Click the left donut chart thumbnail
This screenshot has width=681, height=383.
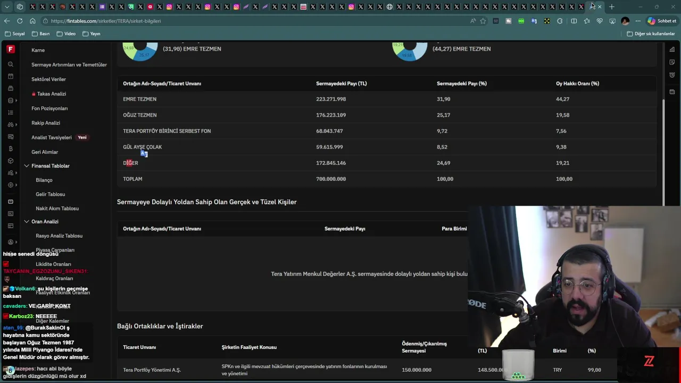(x=140, y=51)
